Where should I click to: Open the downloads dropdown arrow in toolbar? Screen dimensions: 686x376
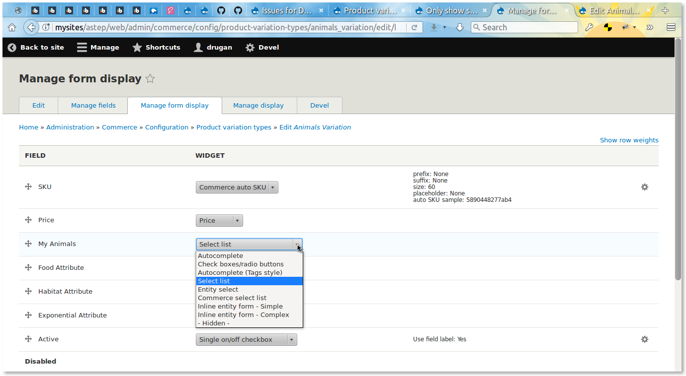click(x=444, y=27)
